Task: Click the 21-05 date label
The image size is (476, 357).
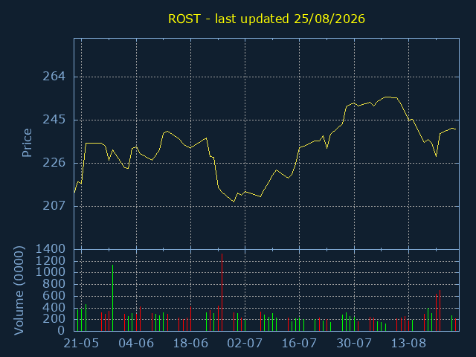Action: tap(81, 344)
